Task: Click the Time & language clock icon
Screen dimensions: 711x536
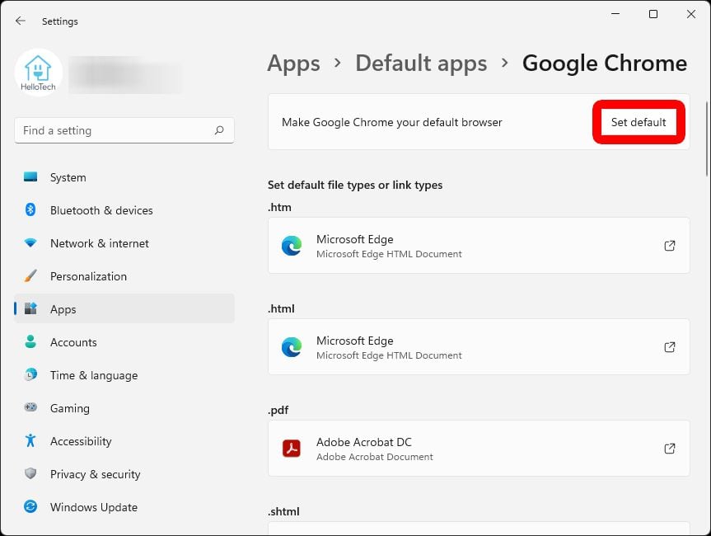Action: coord(30,374)
